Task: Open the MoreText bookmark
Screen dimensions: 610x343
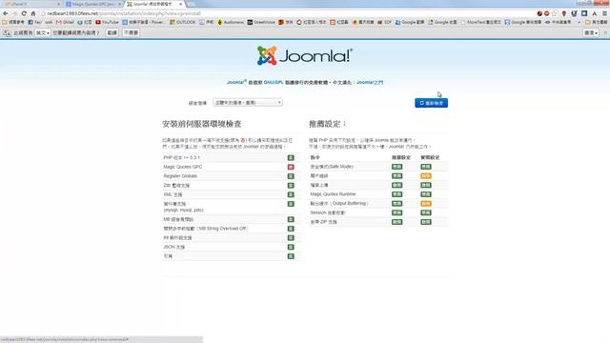Action: 480,22
